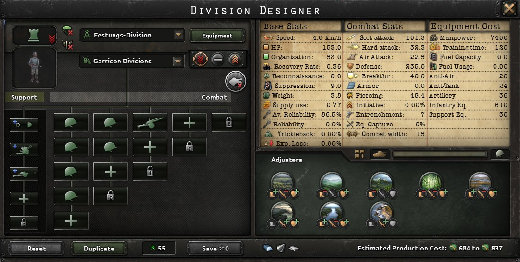Select the first support engineer company
This screenshot has height=262, width=520.
pyautogui.click(x=24, y=125)
